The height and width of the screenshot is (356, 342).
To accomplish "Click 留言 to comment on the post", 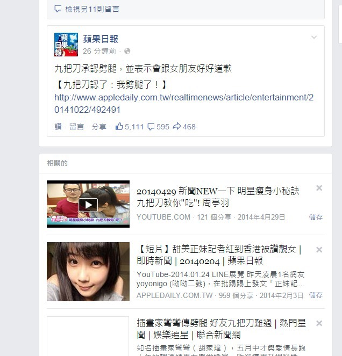I will pyautogui.click(x=76, y=127).
